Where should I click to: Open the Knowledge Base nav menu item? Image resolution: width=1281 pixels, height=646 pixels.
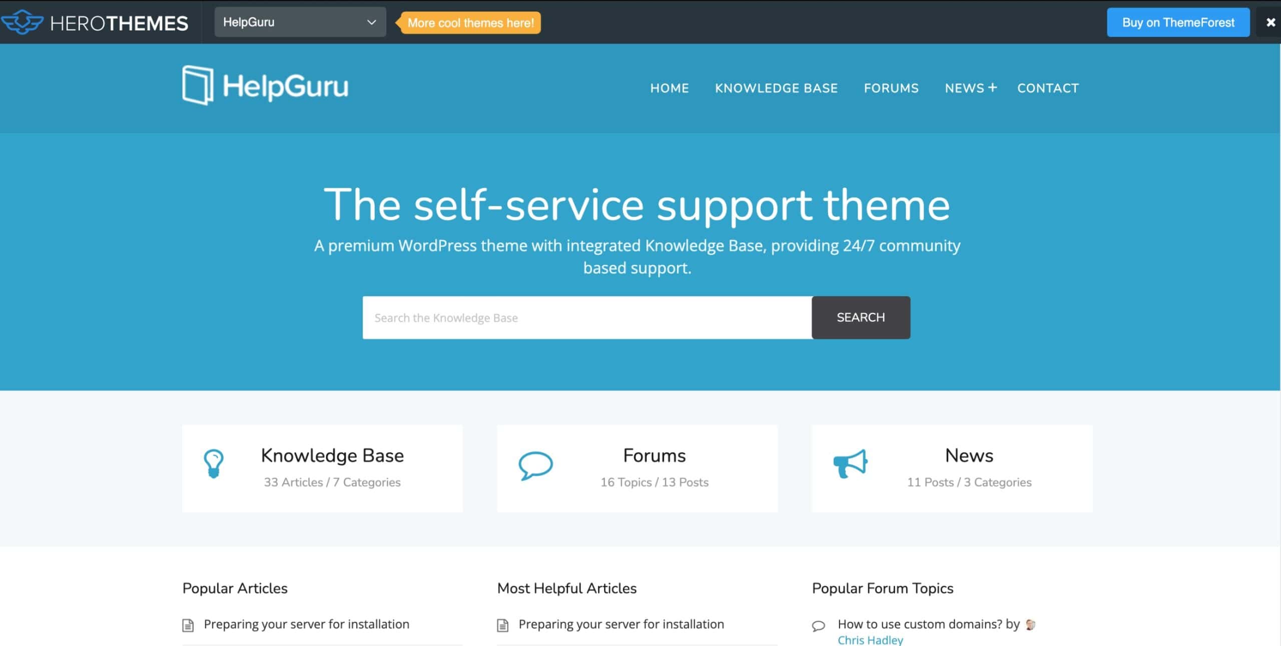click(776, 88)
